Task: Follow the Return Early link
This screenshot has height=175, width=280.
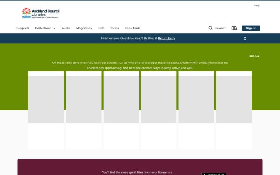Action: 166,38
